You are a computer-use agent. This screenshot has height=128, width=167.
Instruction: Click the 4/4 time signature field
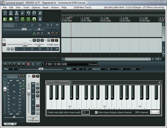click(87, 69)
